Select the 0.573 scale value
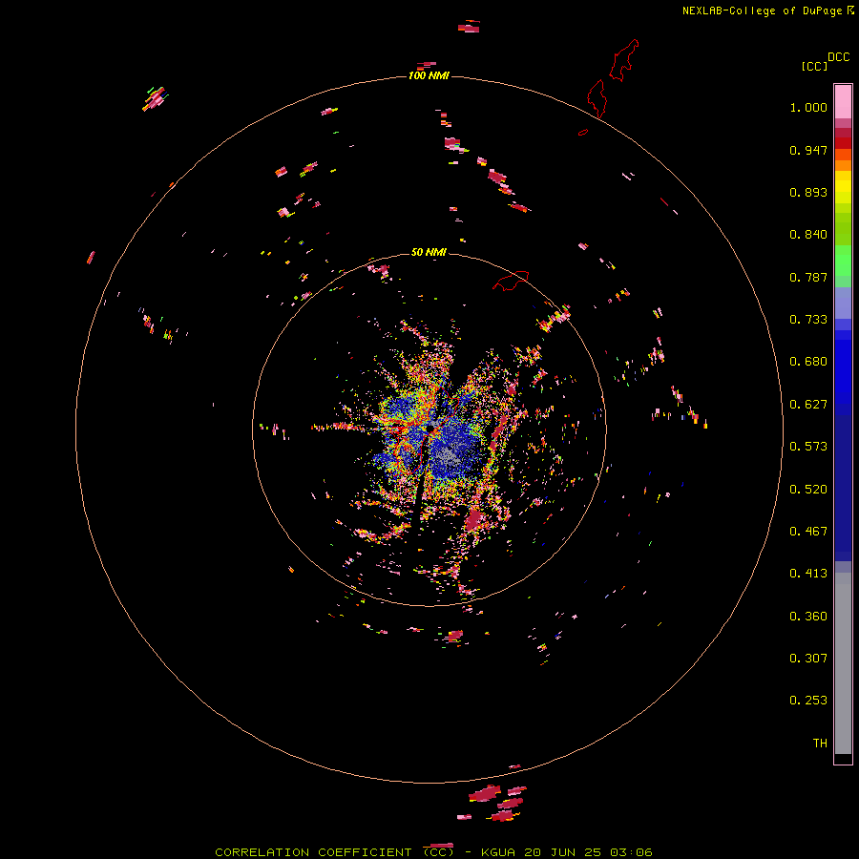 pyautogui.click(x=808, y=447)
